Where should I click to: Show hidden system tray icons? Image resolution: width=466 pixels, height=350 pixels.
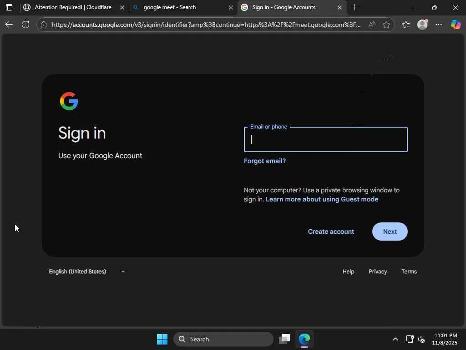coord(395,339)
